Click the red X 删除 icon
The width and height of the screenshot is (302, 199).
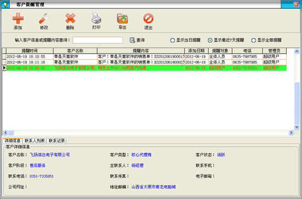pyautogui.click(x=70, y=19)
